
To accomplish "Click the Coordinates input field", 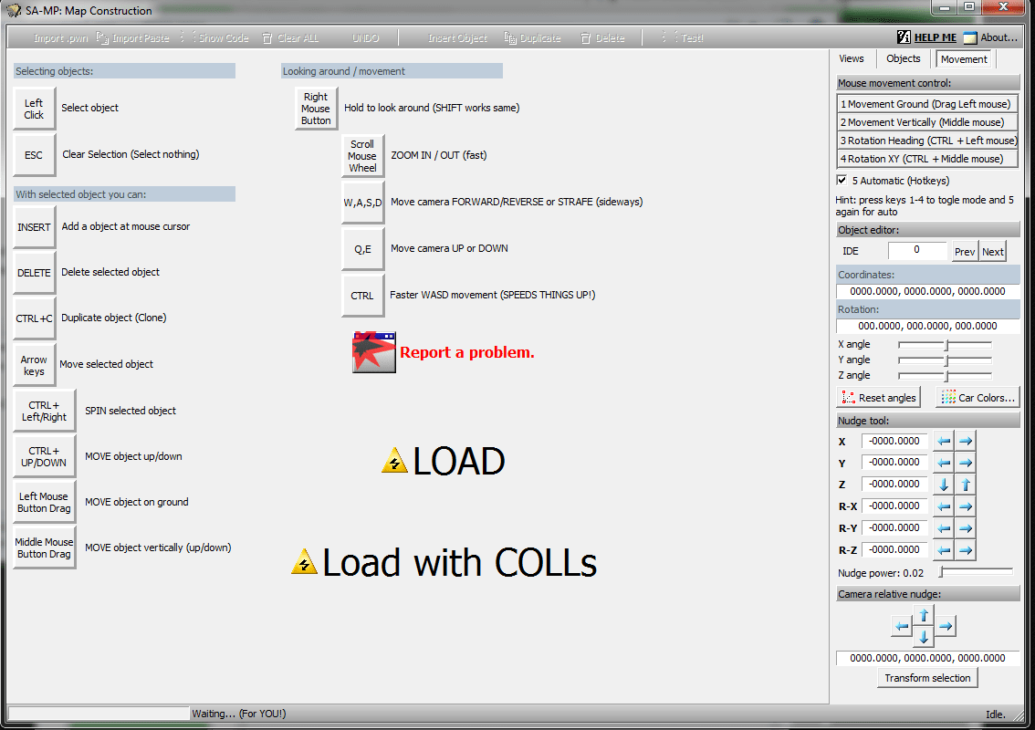I will pos(927,291).
